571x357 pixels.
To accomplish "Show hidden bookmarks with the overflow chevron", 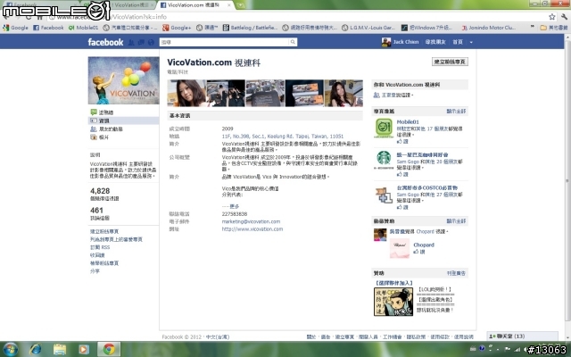I will [533, 28].
